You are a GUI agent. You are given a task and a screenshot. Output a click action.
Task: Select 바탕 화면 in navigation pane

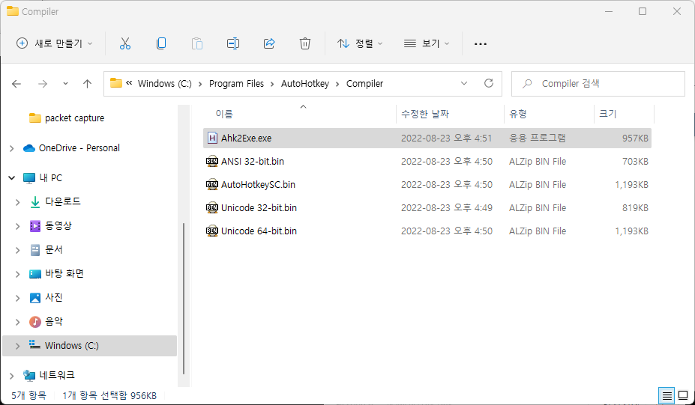pyautogui.click(x=64, y=273)
